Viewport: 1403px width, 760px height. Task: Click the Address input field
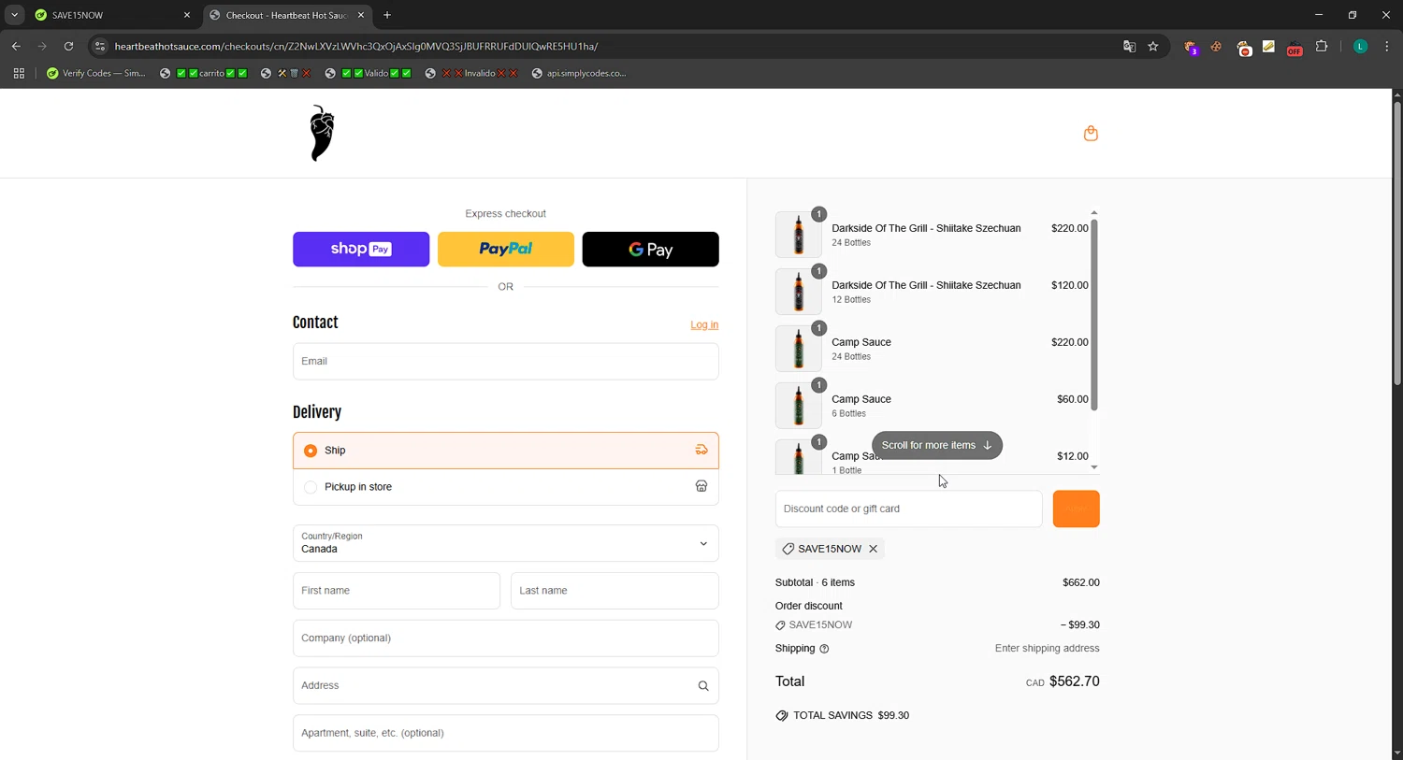[x=505, y=686]
